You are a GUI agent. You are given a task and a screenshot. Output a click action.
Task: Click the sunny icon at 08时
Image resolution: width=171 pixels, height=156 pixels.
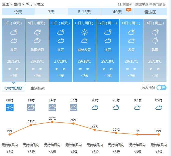(x=10, y=107)
